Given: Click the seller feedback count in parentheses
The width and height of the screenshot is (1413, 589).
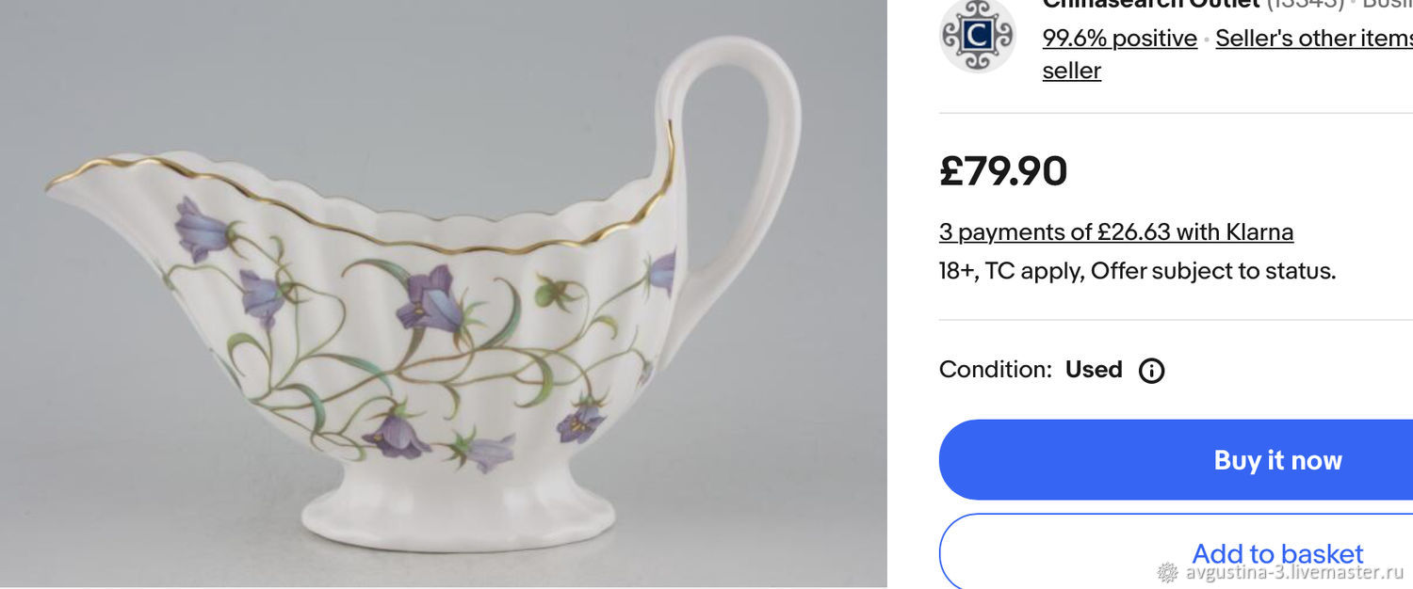Looking at the screenshot, I should point(1305,4).
